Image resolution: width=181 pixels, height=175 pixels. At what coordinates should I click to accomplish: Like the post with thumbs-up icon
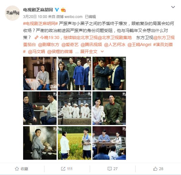[155, 169]
